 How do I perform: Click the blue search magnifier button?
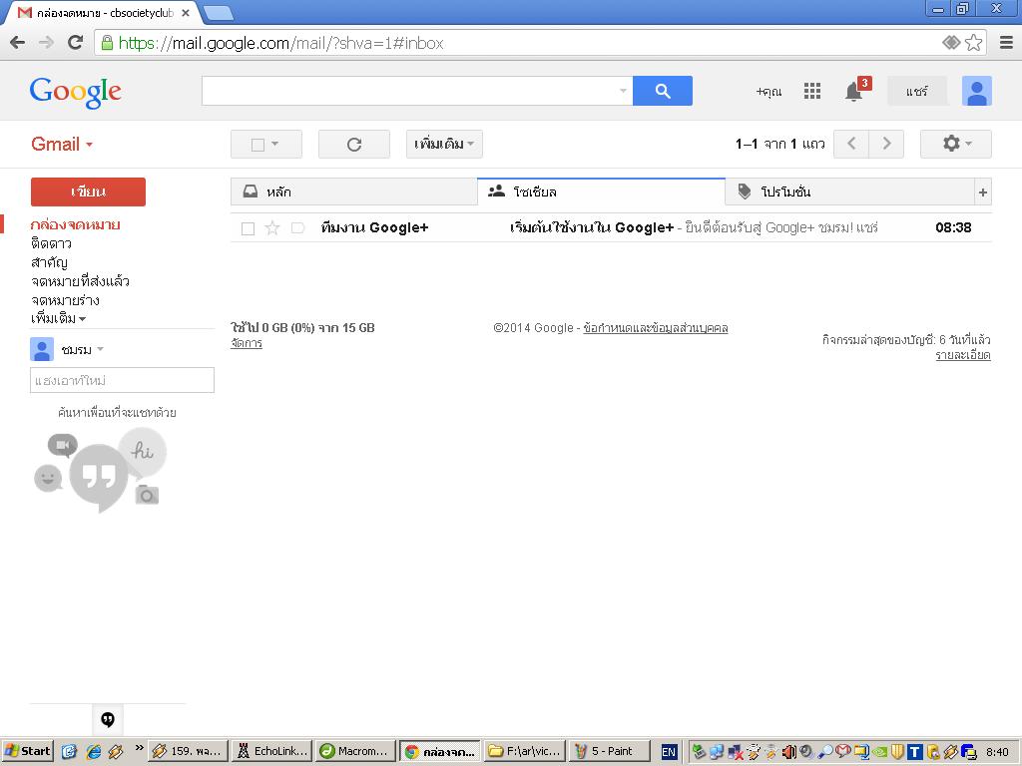click(x=663, y=91)
